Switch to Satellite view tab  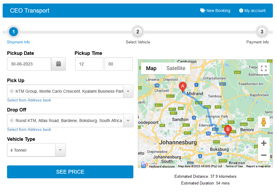click(176, 68)
